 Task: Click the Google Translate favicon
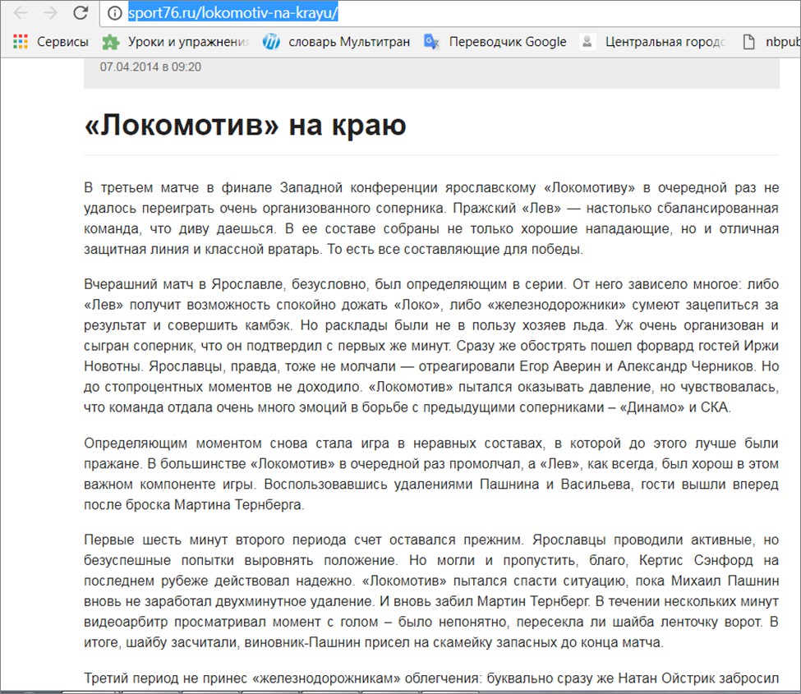coord(431,42)
